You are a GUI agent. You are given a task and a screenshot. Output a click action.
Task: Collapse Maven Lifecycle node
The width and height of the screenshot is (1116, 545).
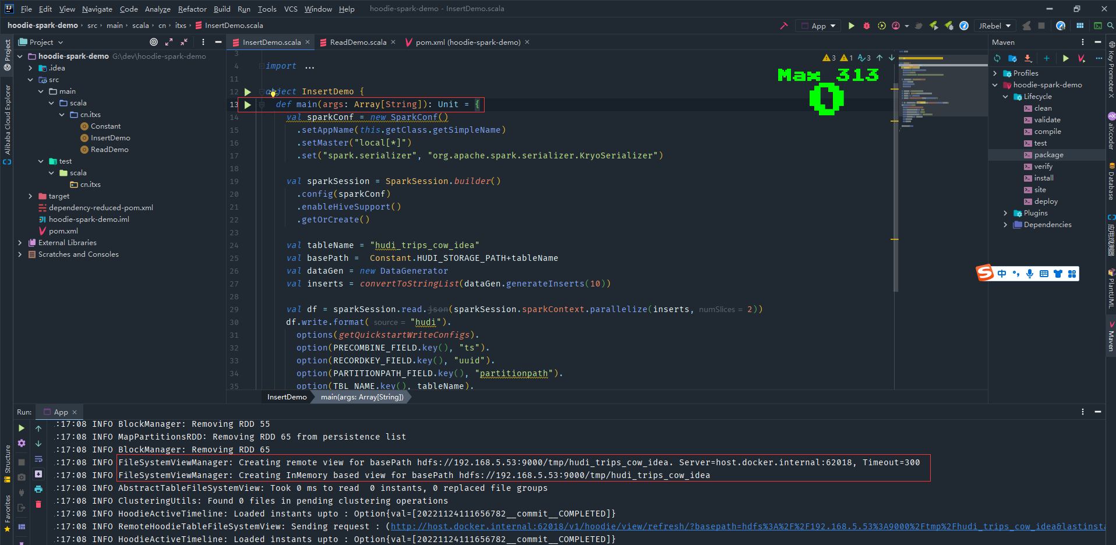coord(1005,97)
